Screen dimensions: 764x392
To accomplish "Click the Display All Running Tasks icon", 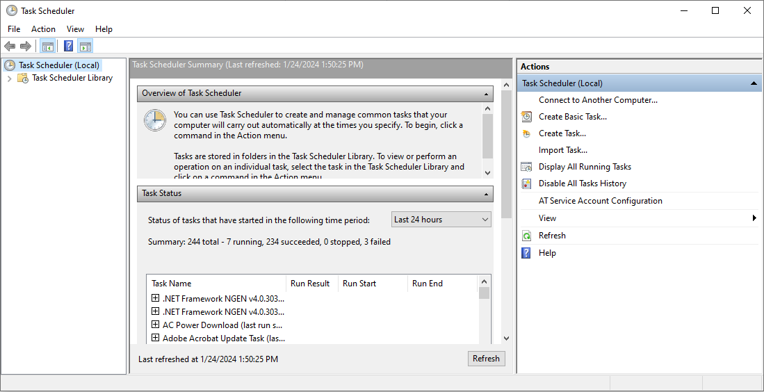I will click(527, 167).
